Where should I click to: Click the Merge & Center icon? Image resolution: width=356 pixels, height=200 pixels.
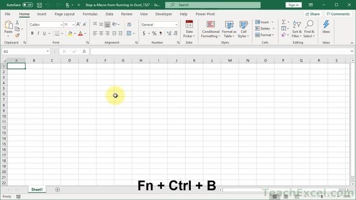coord(129,33)
